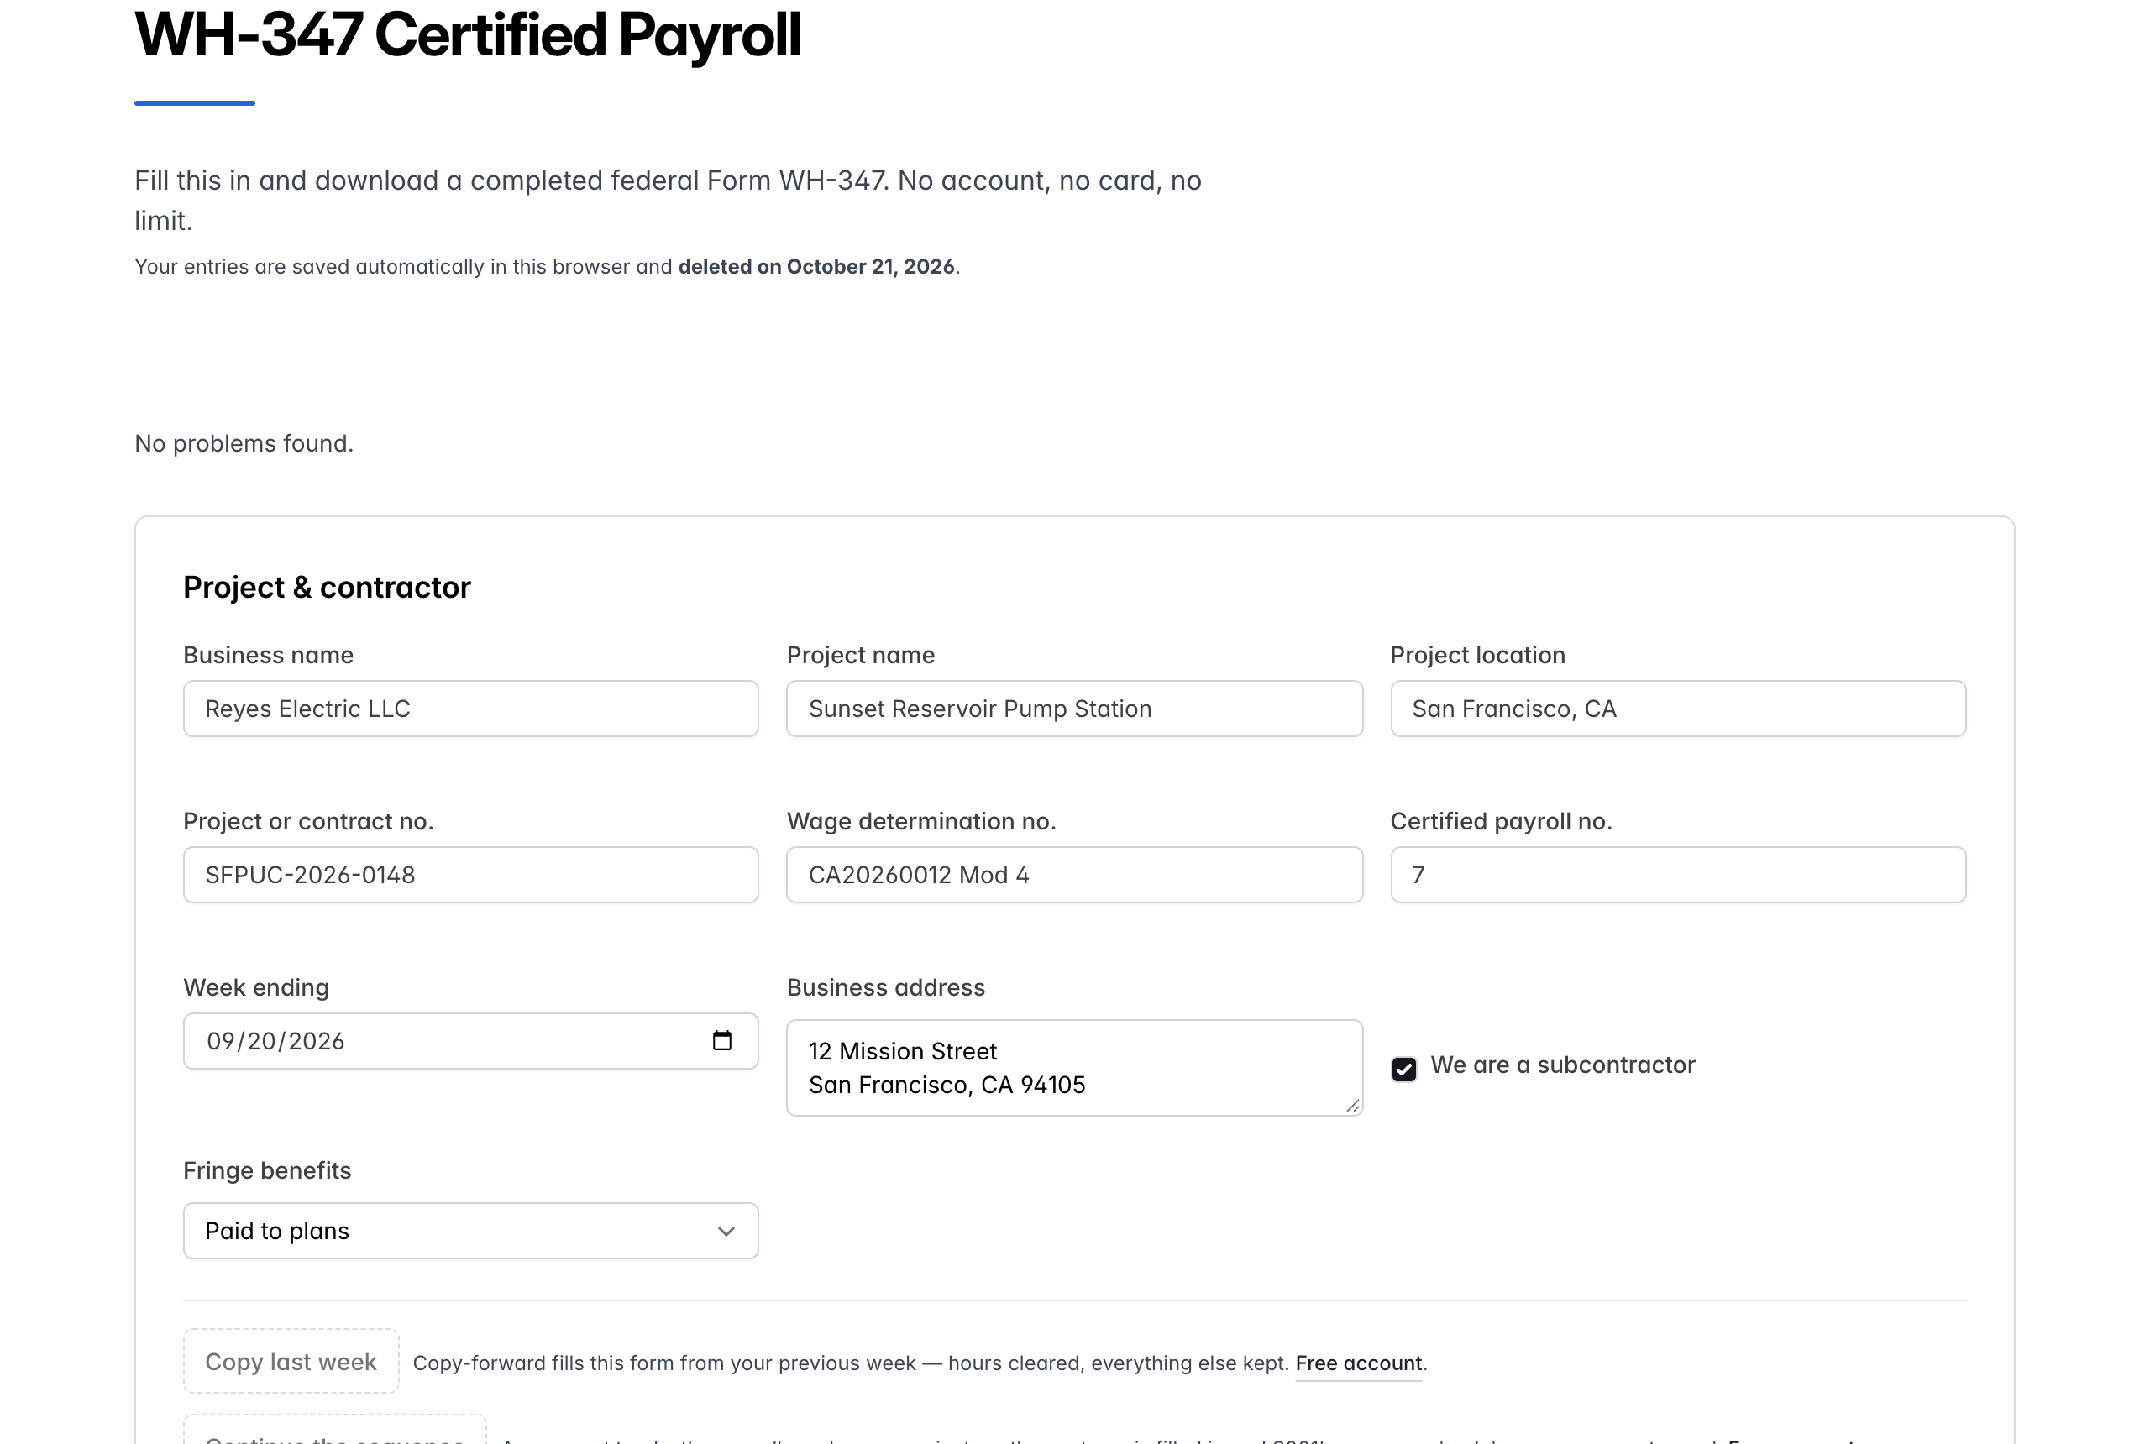Viewport: 2150px width, 1444px height.
Task: Edit the Project or contract no. field
Action: [470, 875]
